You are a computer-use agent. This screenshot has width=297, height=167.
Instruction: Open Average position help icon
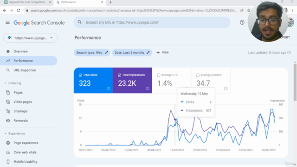click(226, 89)
